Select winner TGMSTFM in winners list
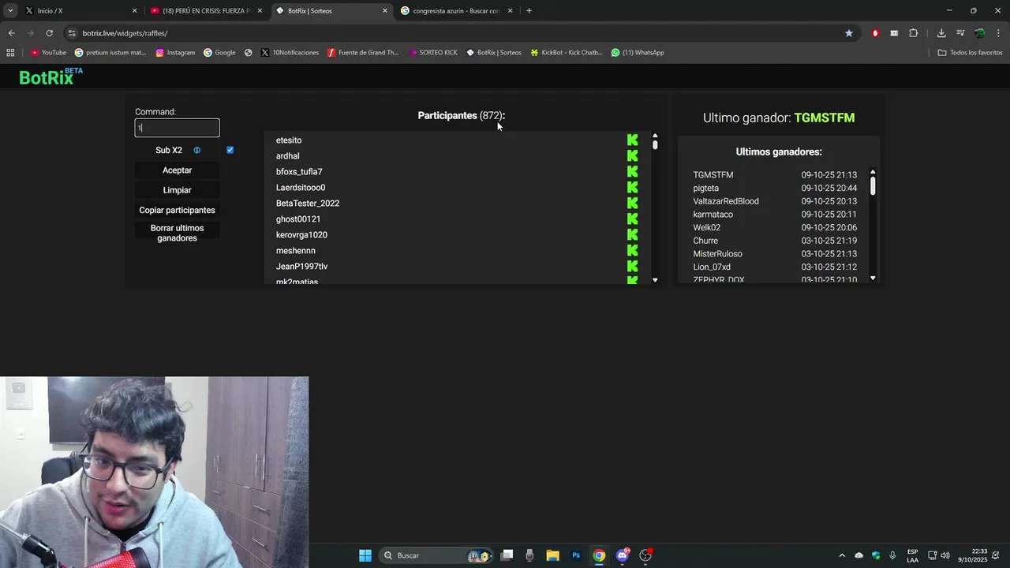The image size is (1010, 568). 713,175
